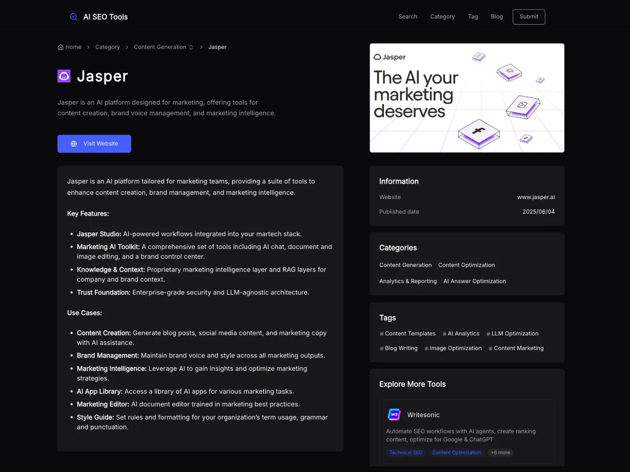The image size is (630, 472).
Task: Click the AI SEO Tools magnifier logo icon
Action: pyautogui.click(x=74, y=17)
